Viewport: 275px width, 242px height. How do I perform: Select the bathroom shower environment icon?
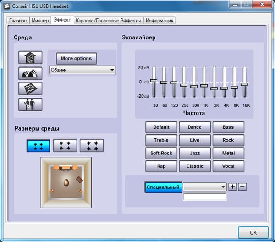tap(30, 57)
